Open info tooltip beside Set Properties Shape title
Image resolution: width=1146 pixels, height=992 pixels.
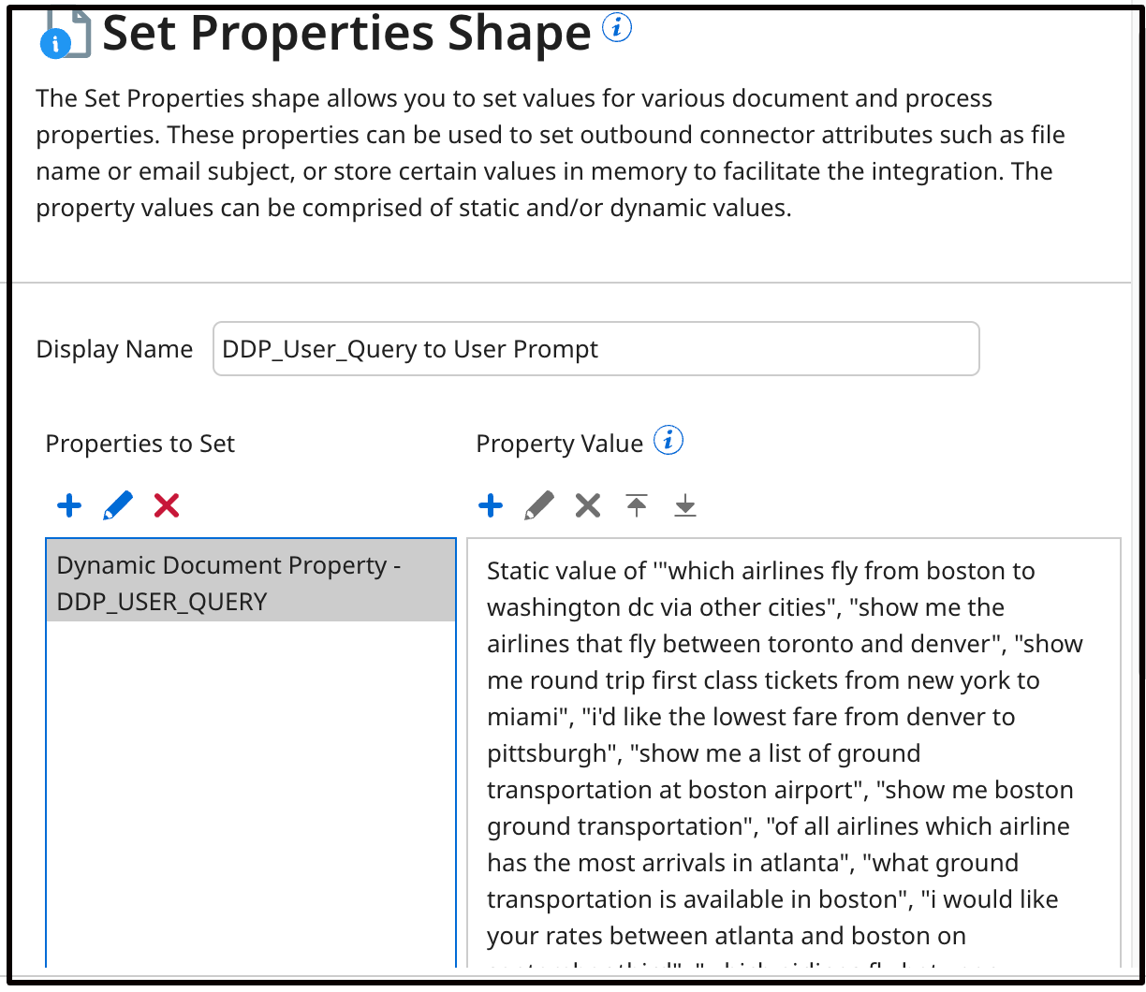tap(617, 29)
